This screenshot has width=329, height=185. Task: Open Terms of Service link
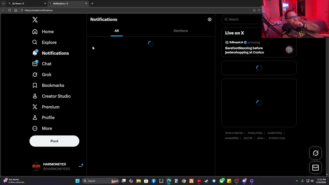[234, 133]
